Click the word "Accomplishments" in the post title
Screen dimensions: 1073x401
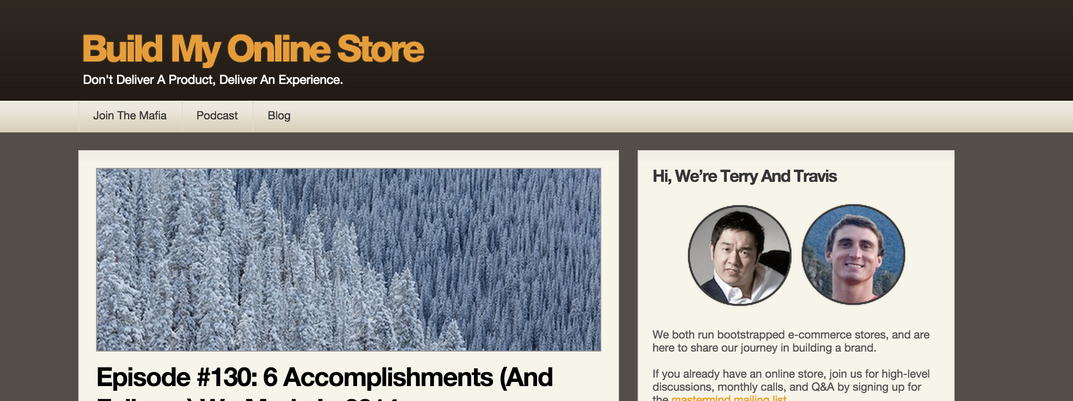coord(388,377)
